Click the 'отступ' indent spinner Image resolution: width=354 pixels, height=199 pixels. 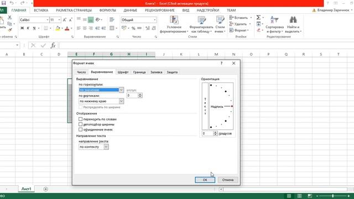click(140, 96)
